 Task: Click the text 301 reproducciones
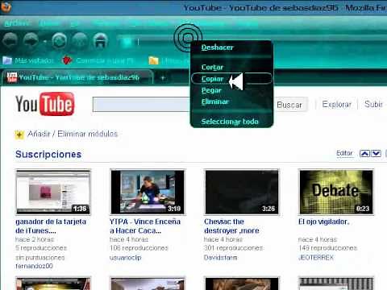coord(233,248)
